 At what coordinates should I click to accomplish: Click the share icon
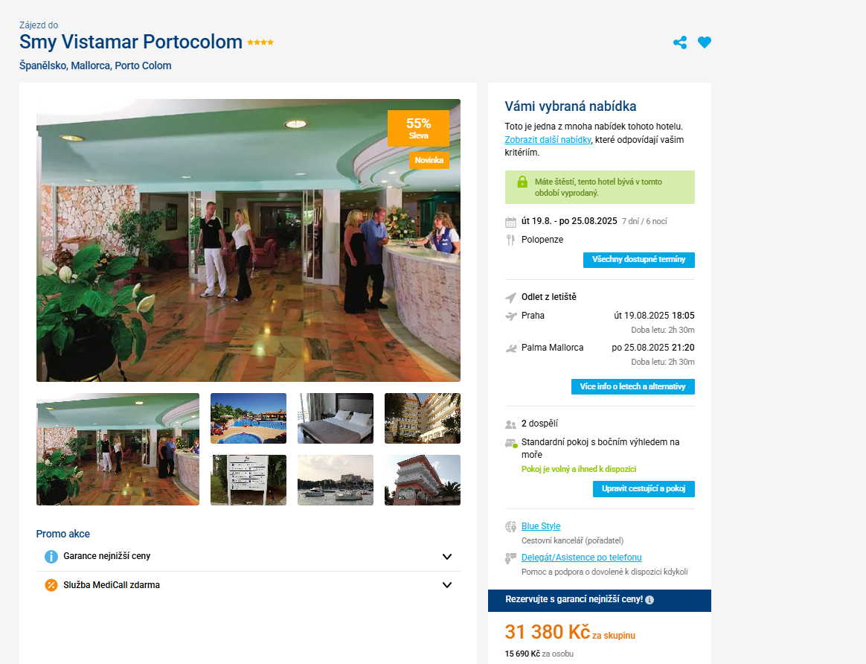point(680,42)
